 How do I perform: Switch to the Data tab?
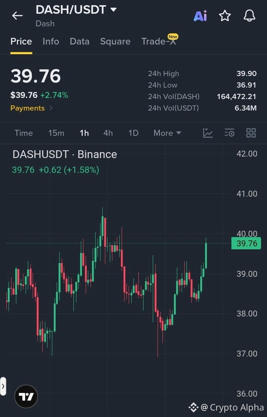(x=79, y=42)
